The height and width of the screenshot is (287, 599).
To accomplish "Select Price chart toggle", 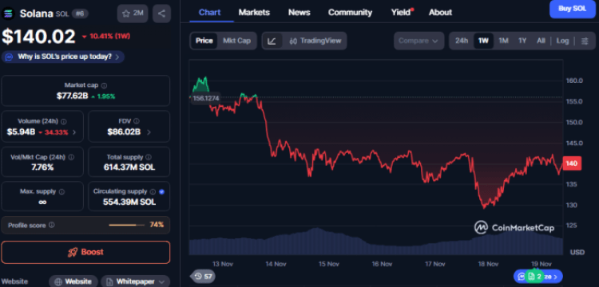I will (204, 41).
